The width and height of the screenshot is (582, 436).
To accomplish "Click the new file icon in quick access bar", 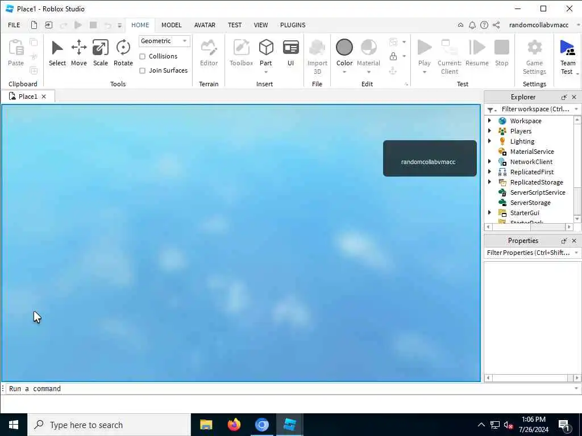I will click(34, 25).
